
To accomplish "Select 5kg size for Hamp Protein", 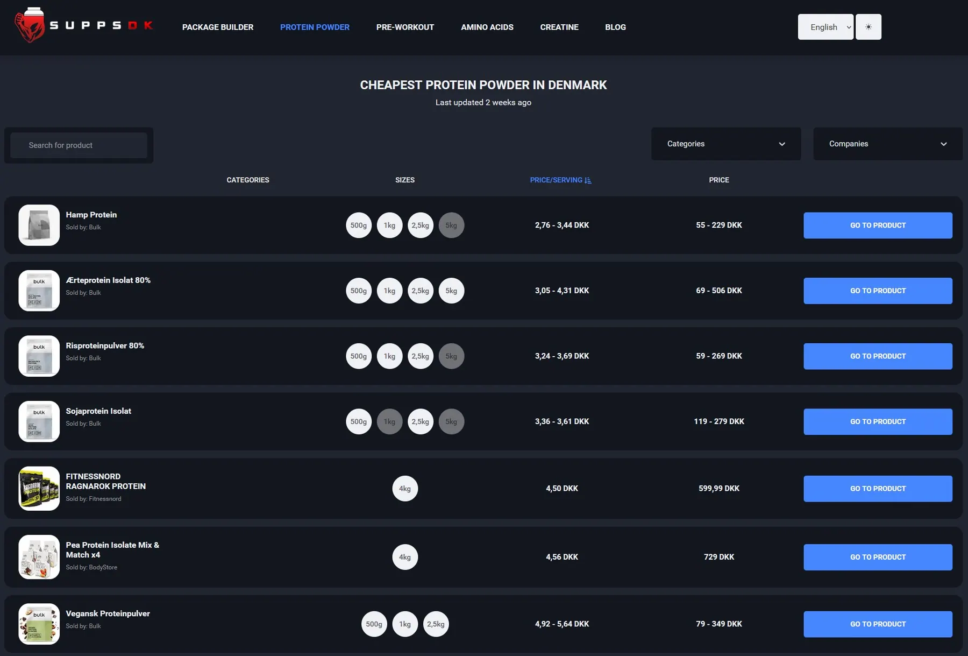I will (451, 225).
